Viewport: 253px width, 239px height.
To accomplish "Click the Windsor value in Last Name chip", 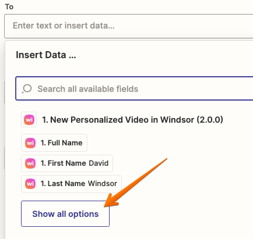I will [x=103, y=183].
